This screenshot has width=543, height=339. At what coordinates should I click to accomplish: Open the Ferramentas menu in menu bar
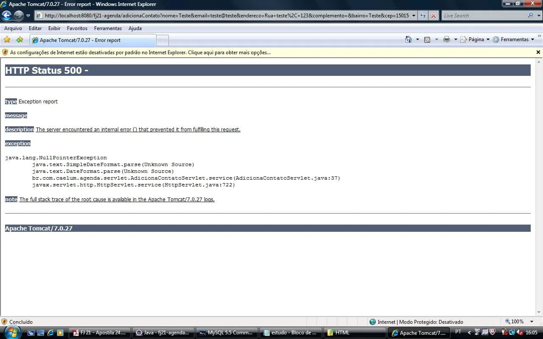108,28
